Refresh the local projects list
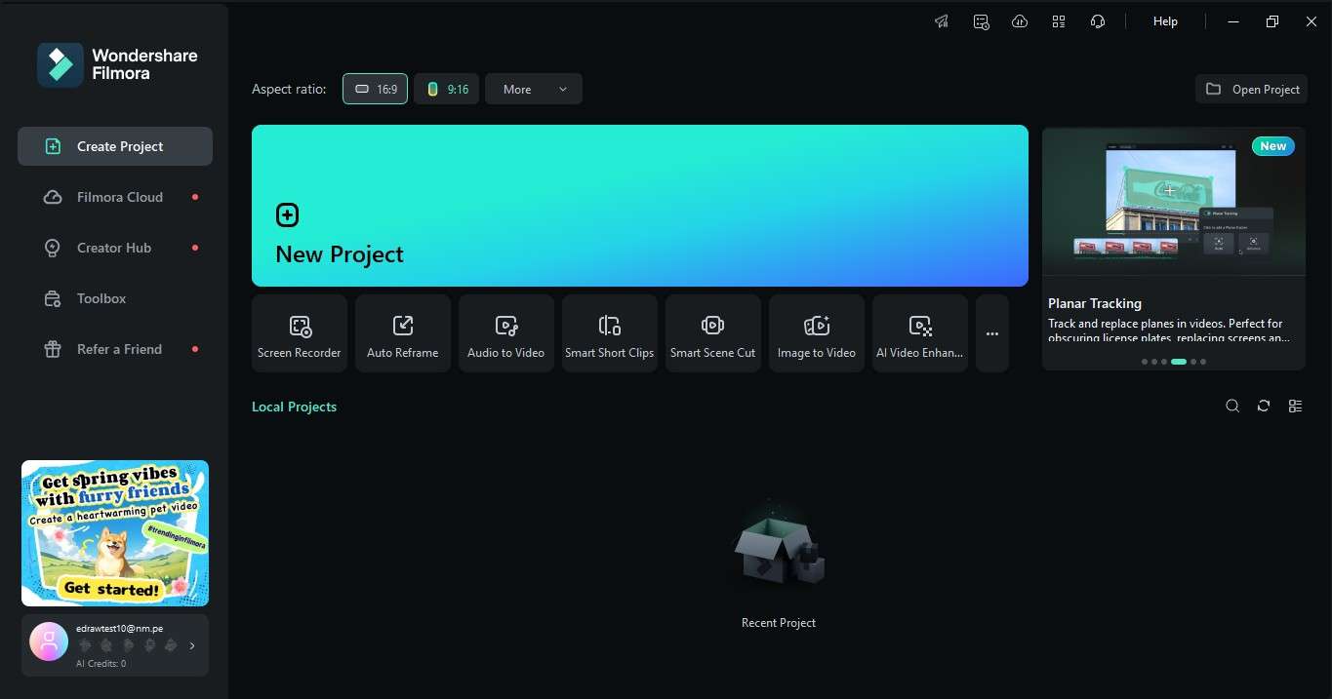Viewport: 1332px width, 699px height. (1264, 407)
